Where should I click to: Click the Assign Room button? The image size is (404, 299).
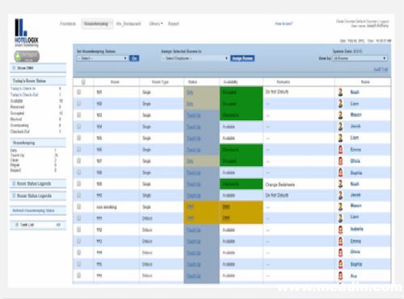(242, 58)
